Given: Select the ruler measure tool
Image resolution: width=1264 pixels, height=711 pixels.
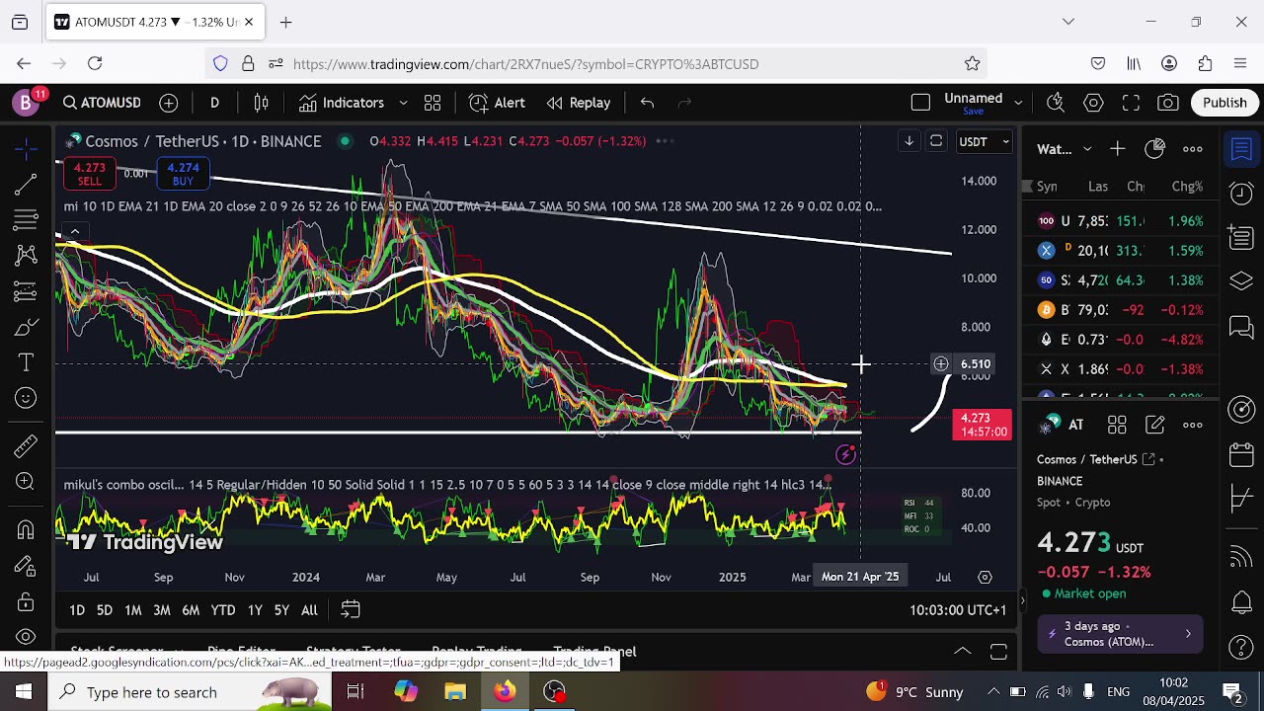Looking at the screenshot, I should coord(27,446).
